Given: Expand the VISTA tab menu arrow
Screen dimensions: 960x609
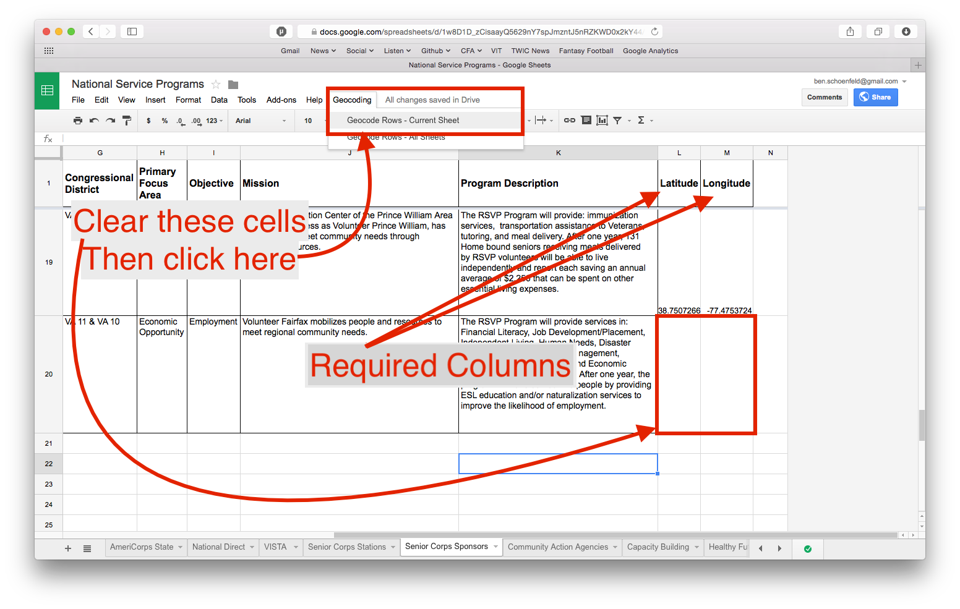Looking at the screenshot, I should point(296,547).
